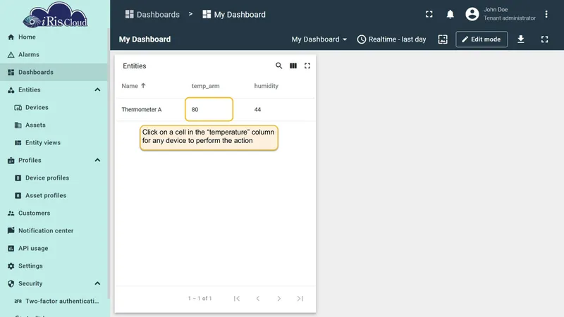Click the Edit mode button
This screenshot has height=317, width=564.
click(x=482, y=39)
